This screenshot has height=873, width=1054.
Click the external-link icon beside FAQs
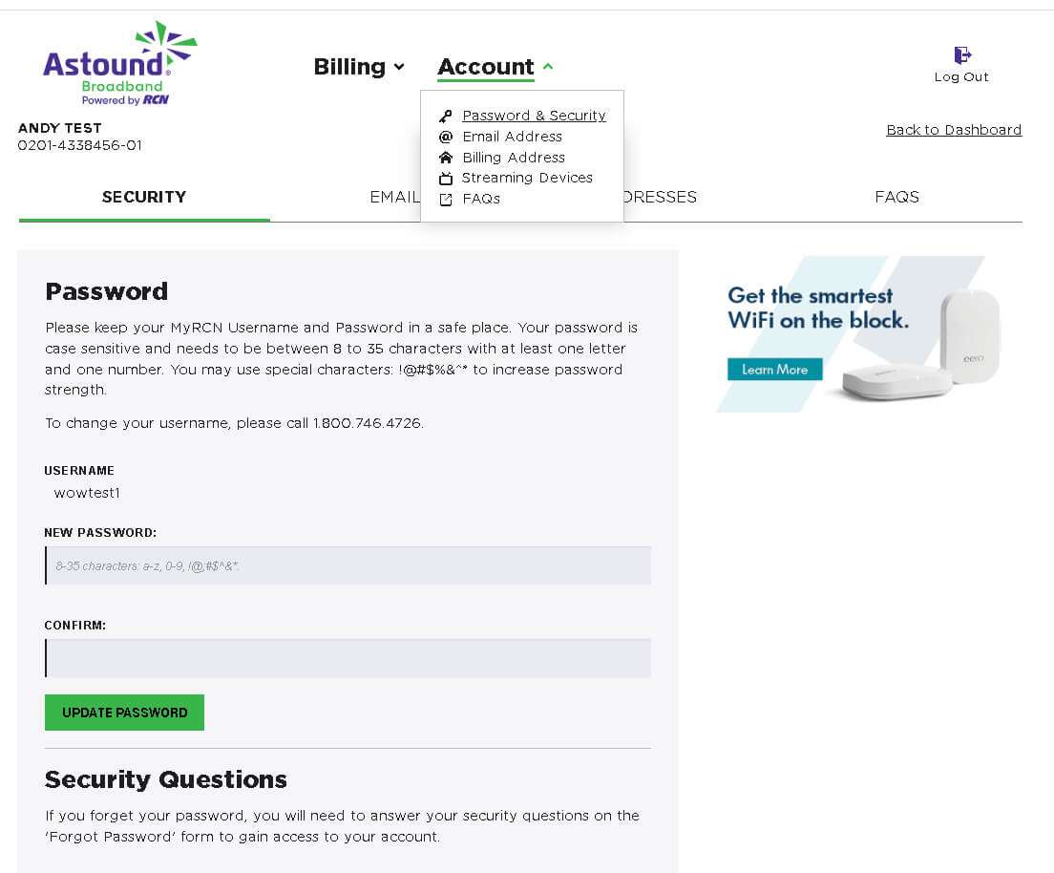click(445, 199)
